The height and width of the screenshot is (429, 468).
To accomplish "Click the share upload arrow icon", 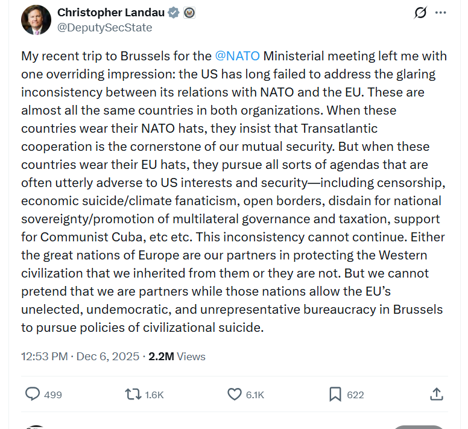I will click(x=437, y=394).
